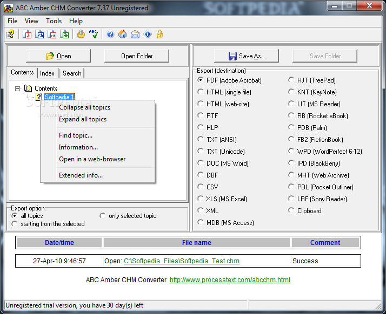Click the ABC spell check icon
This screenshot has width=386, height=314.
click(x=94, y=34)
